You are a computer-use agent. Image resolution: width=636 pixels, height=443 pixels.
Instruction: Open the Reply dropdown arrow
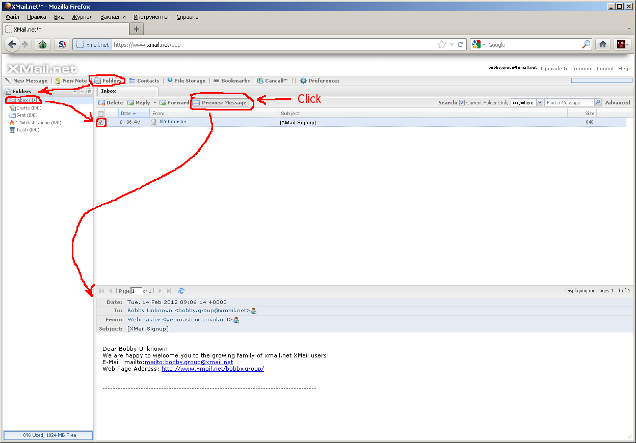coord(155,102)
